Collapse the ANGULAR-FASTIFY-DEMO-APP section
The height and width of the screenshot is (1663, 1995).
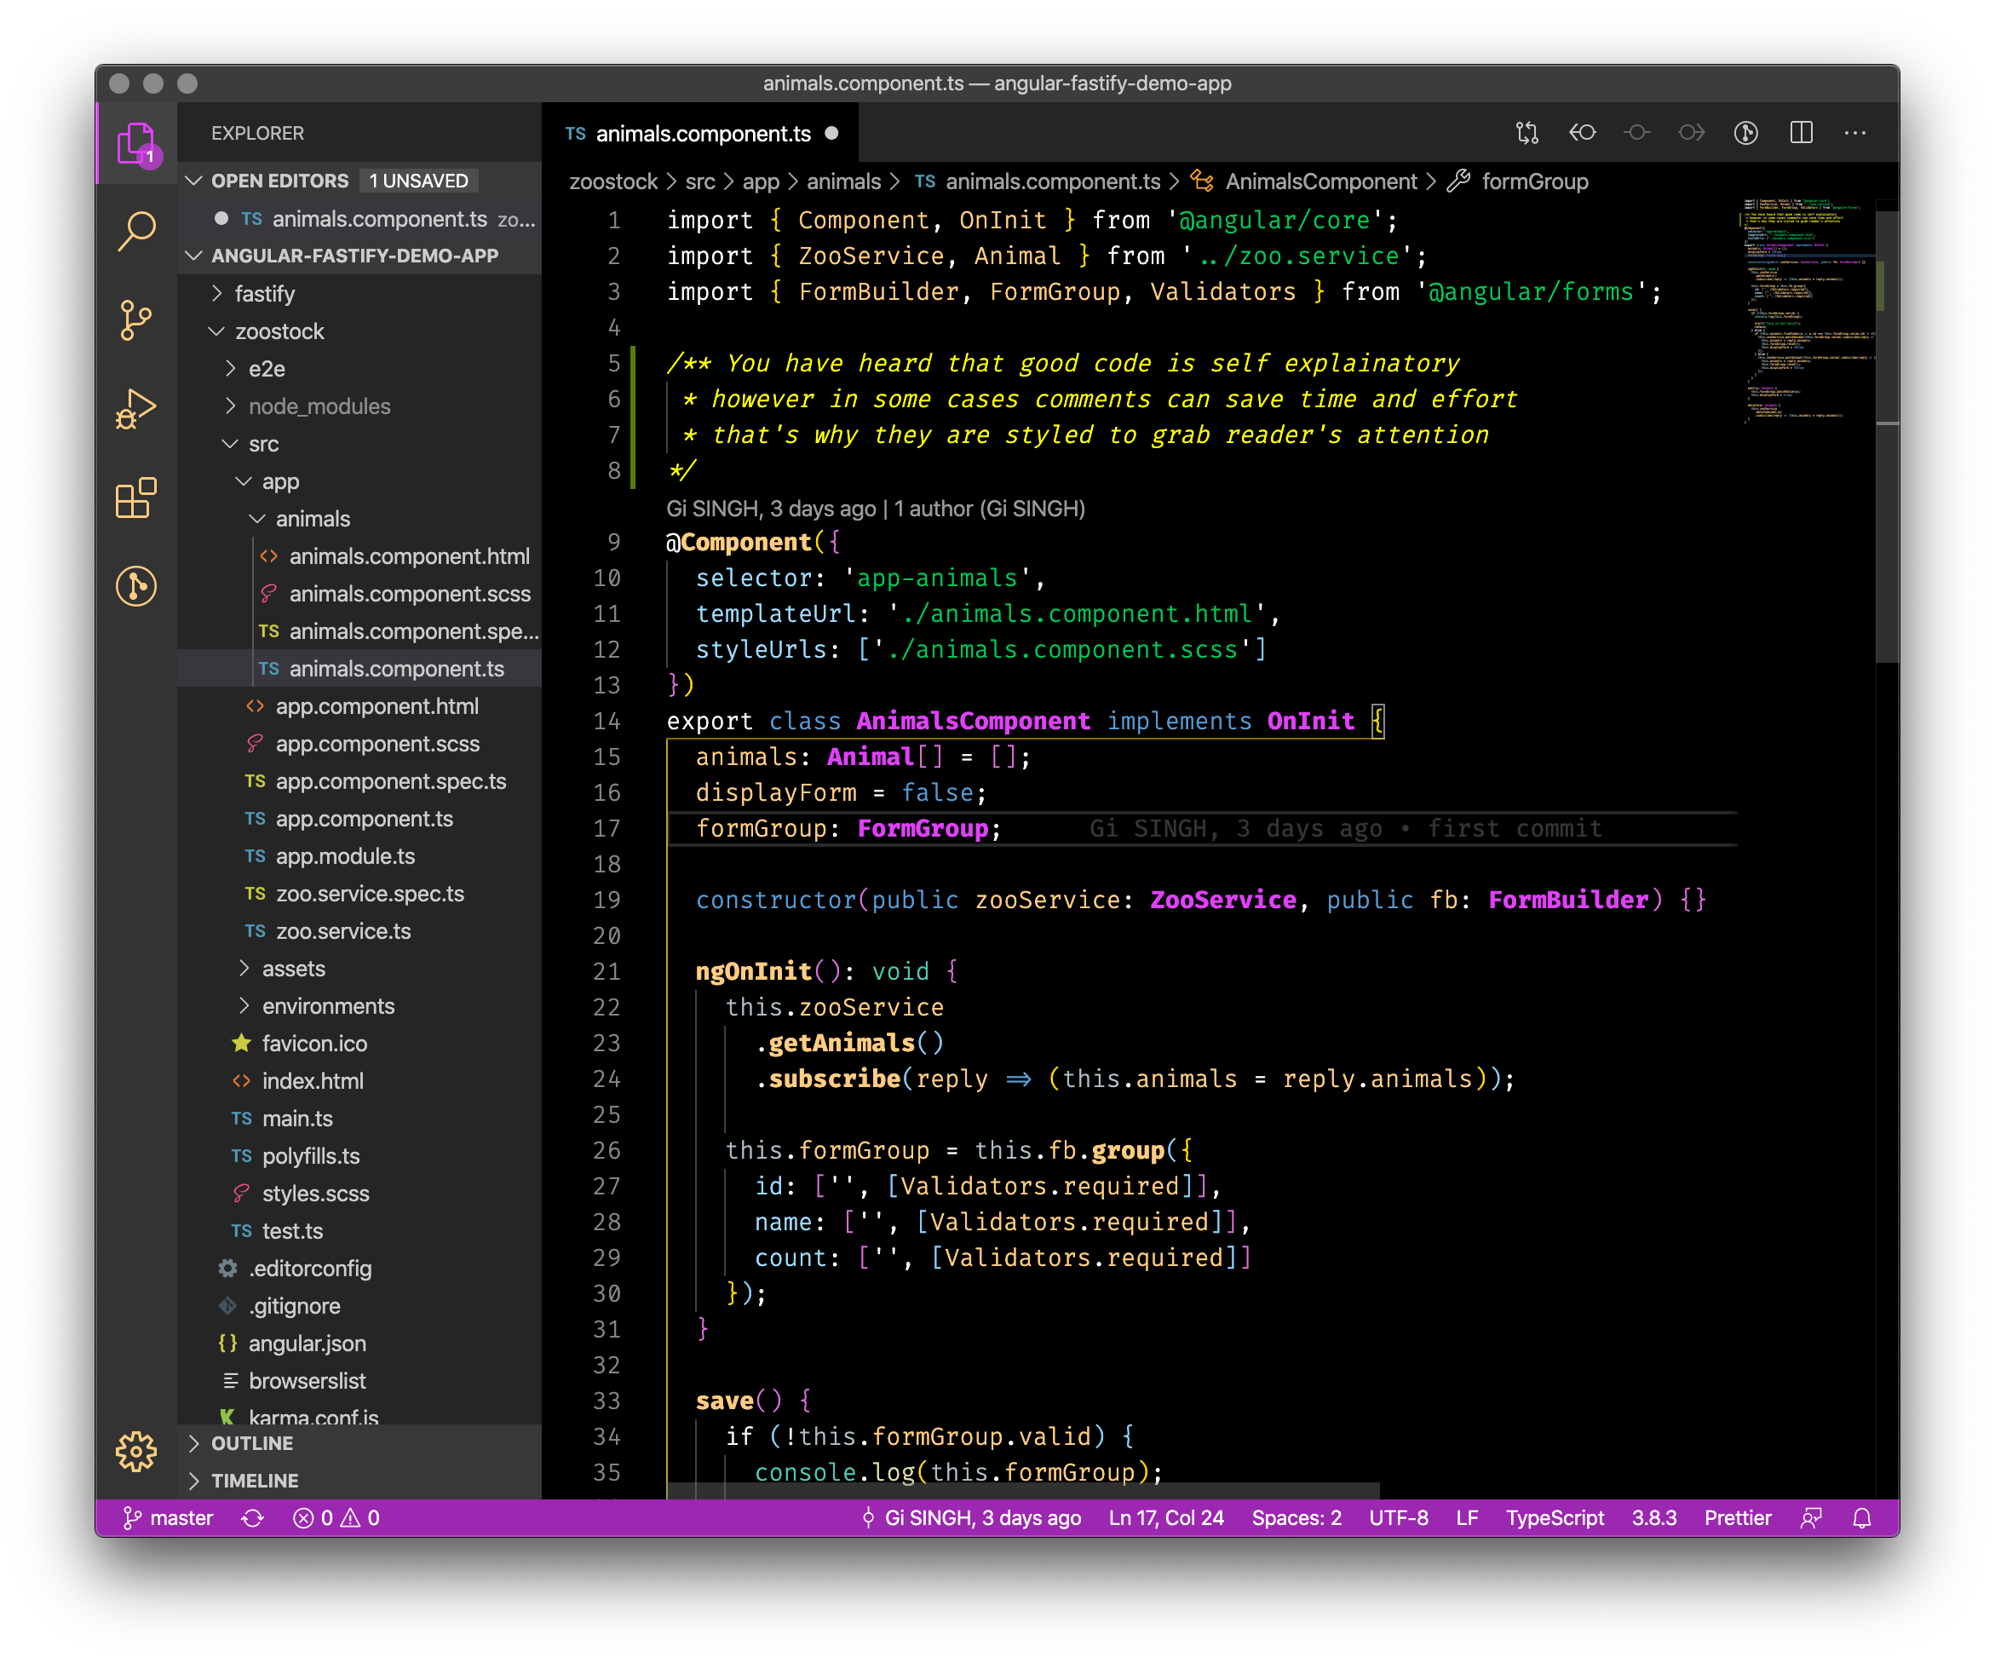(x=195, y=256)
